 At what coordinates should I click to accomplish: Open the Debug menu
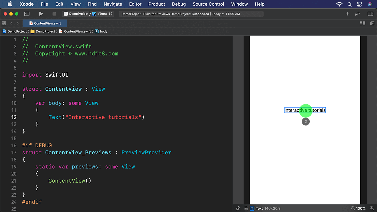(179, 4)
